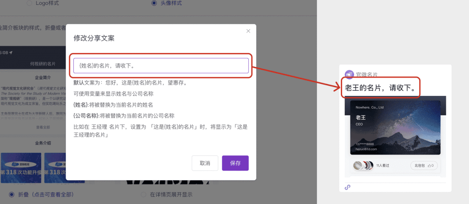
Task: Choose 折叠（点击可查看全部） radio option
Action: pos(12,195)
